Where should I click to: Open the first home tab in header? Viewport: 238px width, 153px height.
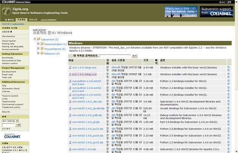(9, 20)
